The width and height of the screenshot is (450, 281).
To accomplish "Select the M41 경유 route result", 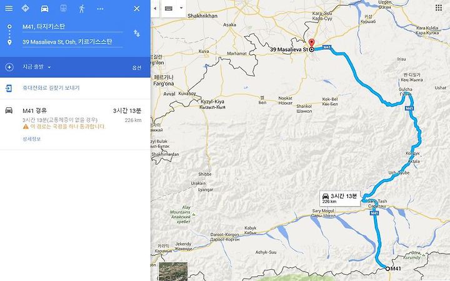I will (75, 125).
